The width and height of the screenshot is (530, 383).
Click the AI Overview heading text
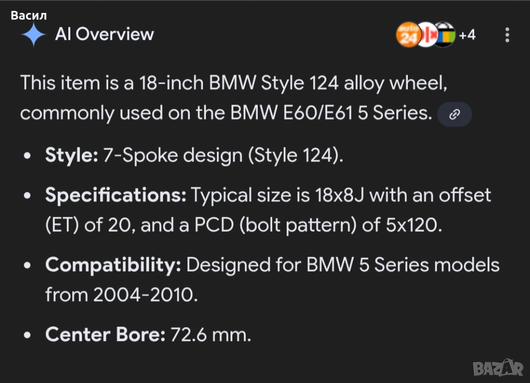105,34
